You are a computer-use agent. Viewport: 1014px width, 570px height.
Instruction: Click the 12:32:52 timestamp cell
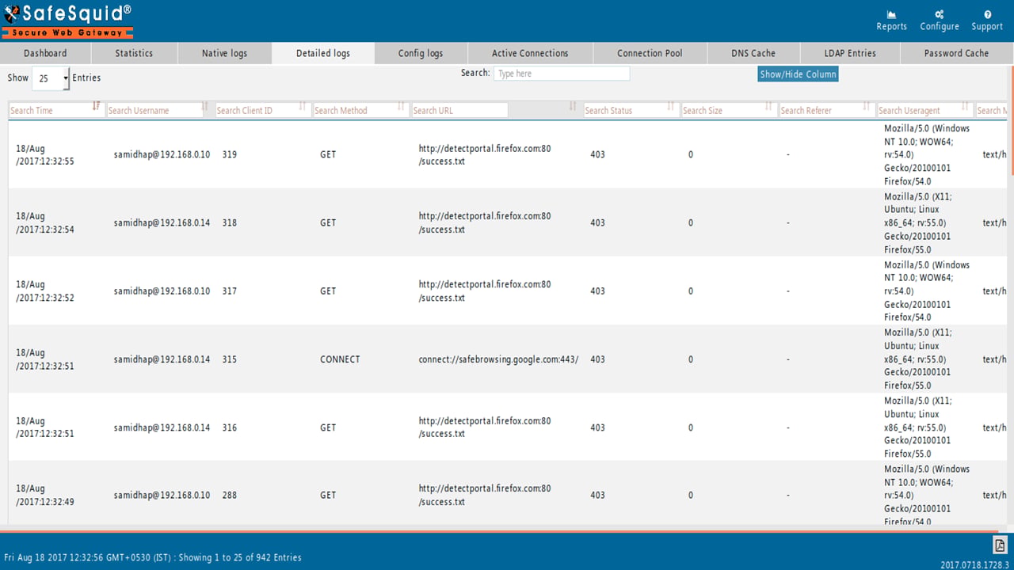click(x=45, y=291)
